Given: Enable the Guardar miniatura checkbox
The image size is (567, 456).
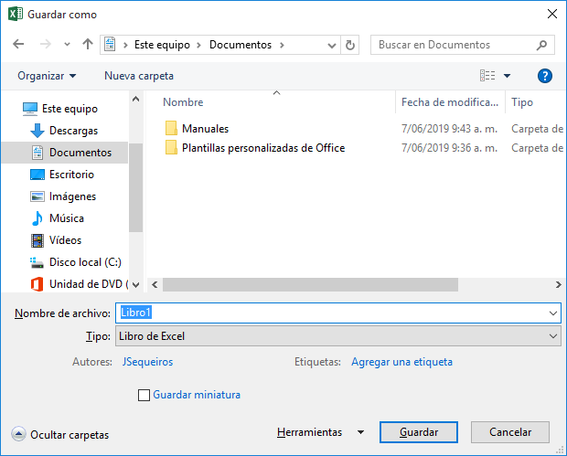Looking at the screenshot, I should pyautogui.click(x=144, y=395).
